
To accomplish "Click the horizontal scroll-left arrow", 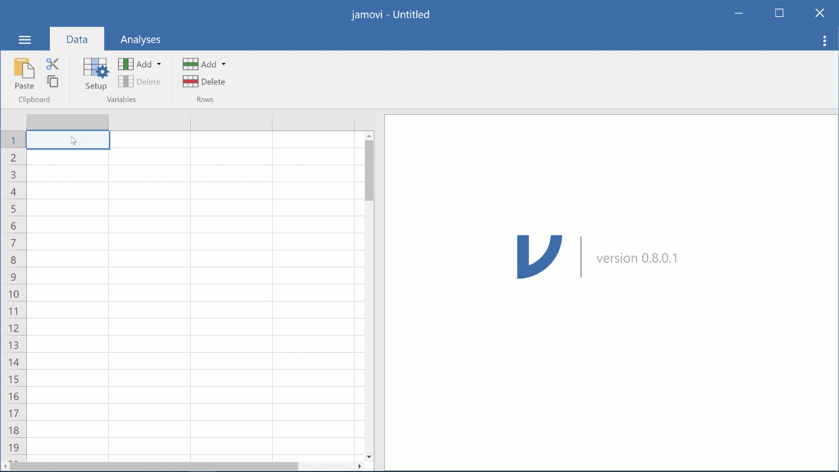I will (x=5, y=466).
